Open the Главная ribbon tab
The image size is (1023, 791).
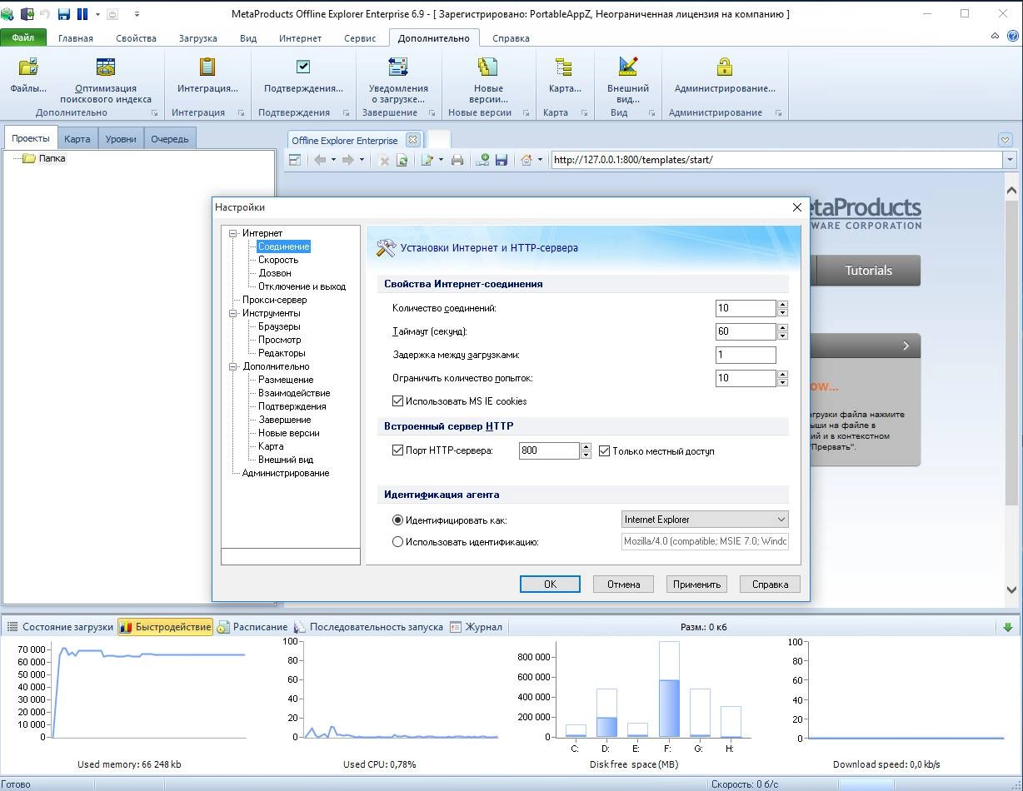(x=76, y=38)
